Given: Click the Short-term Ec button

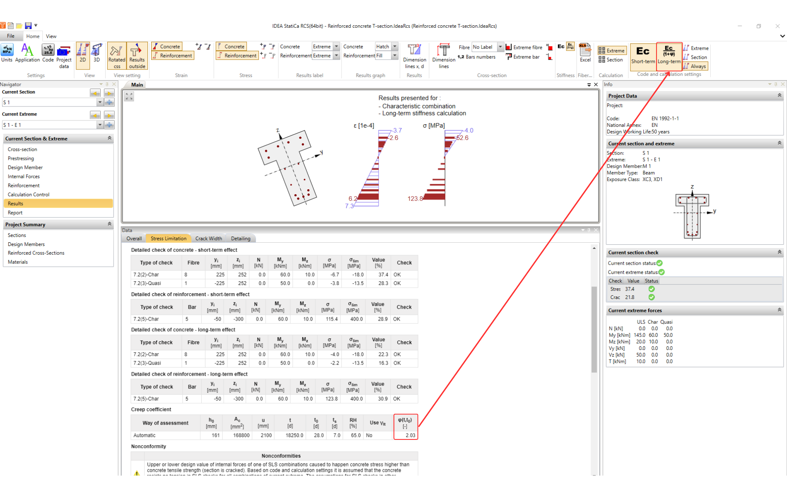Looking at the screenshot, I should 642,55.
